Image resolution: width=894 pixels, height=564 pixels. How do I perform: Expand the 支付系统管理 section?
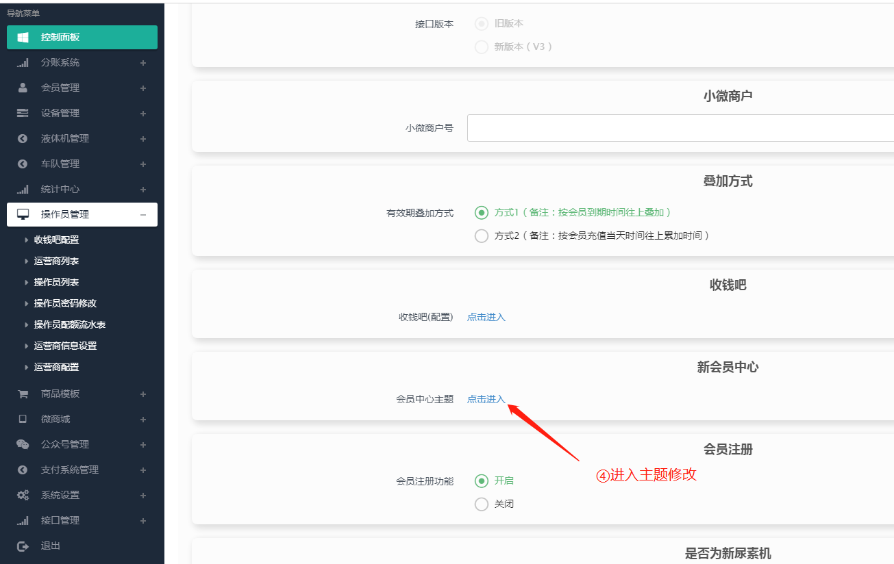(x=142, y=470)
